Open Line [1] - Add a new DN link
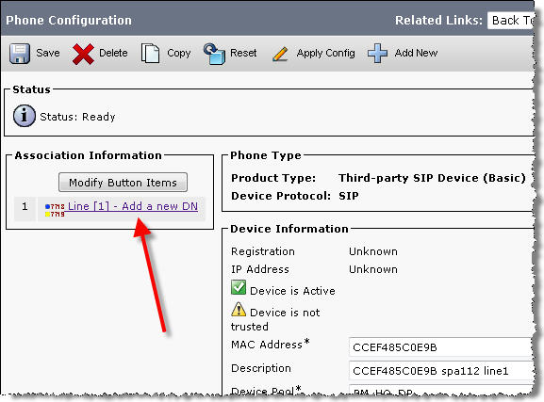 (x=133, y=206)
